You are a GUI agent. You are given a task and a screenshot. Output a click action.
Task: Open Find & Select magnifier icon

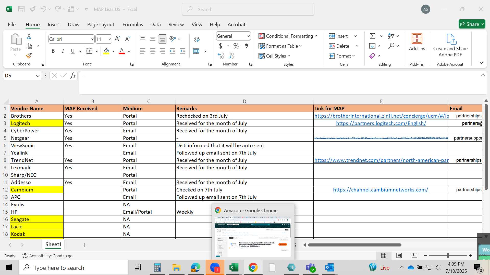(391, 46)
